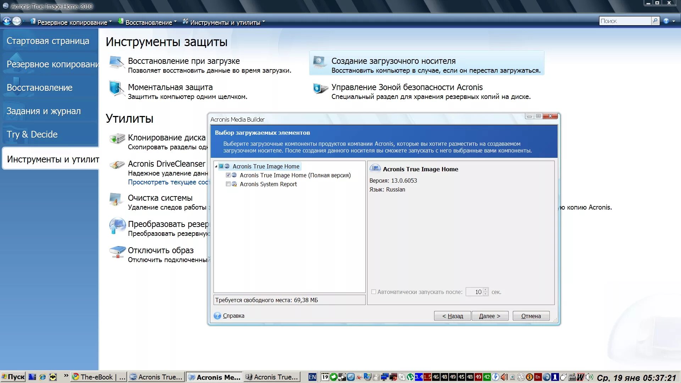Open the Справка help link

click(x=233, y=316)
